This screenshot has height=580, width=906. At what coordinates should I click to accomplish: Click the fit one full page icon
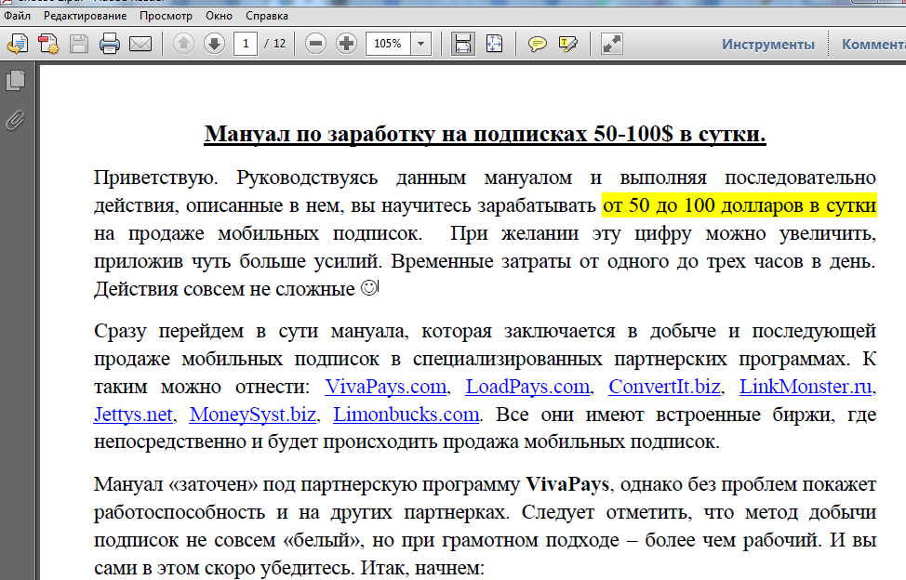click(494, 44)
